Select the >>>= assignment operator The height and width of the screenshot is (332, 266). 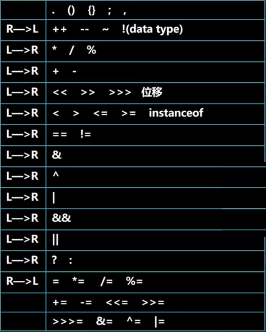point(68,321)
